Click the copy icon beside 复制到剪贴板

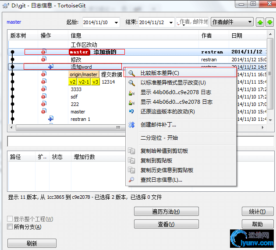[x=131, y=161]
